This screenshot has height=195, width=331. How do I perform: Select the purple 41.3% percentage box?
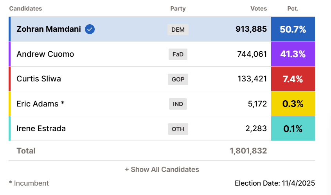(x=293, y=54)
